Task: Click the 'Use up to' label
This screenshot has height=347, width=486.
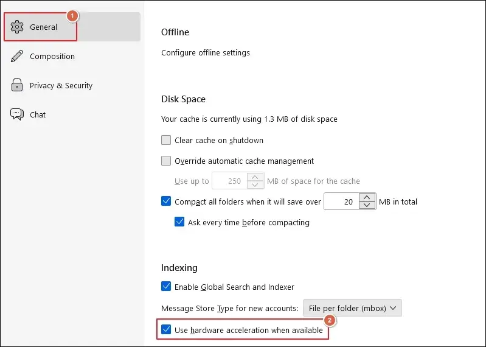Action: point(192,181)
